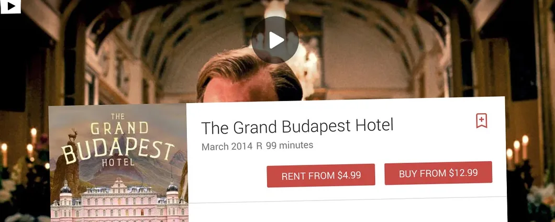Click the stag standing on the poster rock
Viewport: 555px width, 222px height.
[x=73, y=135]
